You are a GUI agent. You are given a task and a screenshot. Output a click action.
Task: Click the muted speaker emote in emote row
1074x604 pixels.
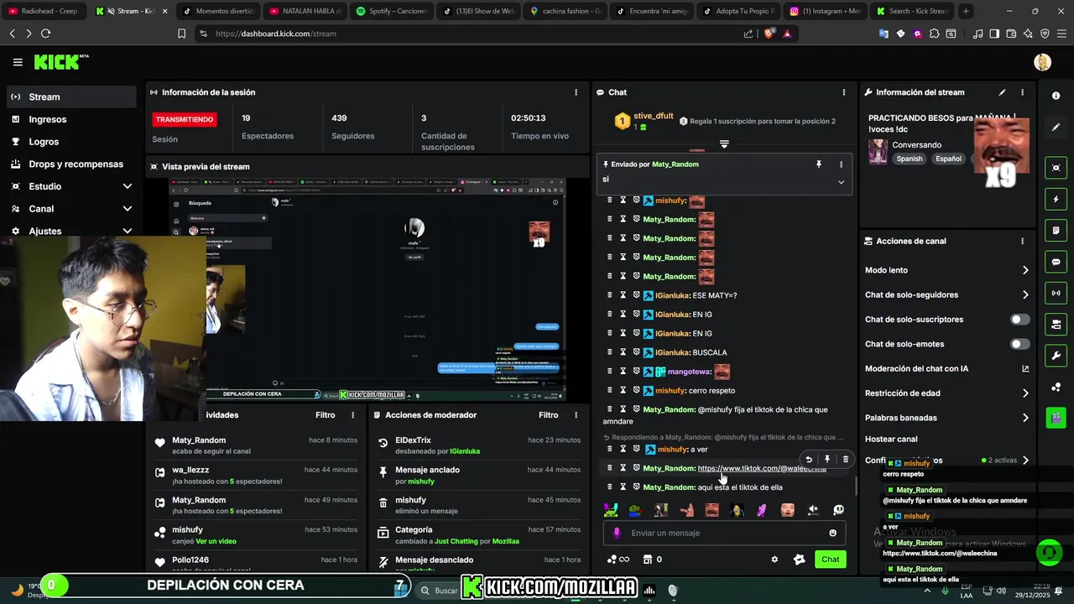coord(813,510)
